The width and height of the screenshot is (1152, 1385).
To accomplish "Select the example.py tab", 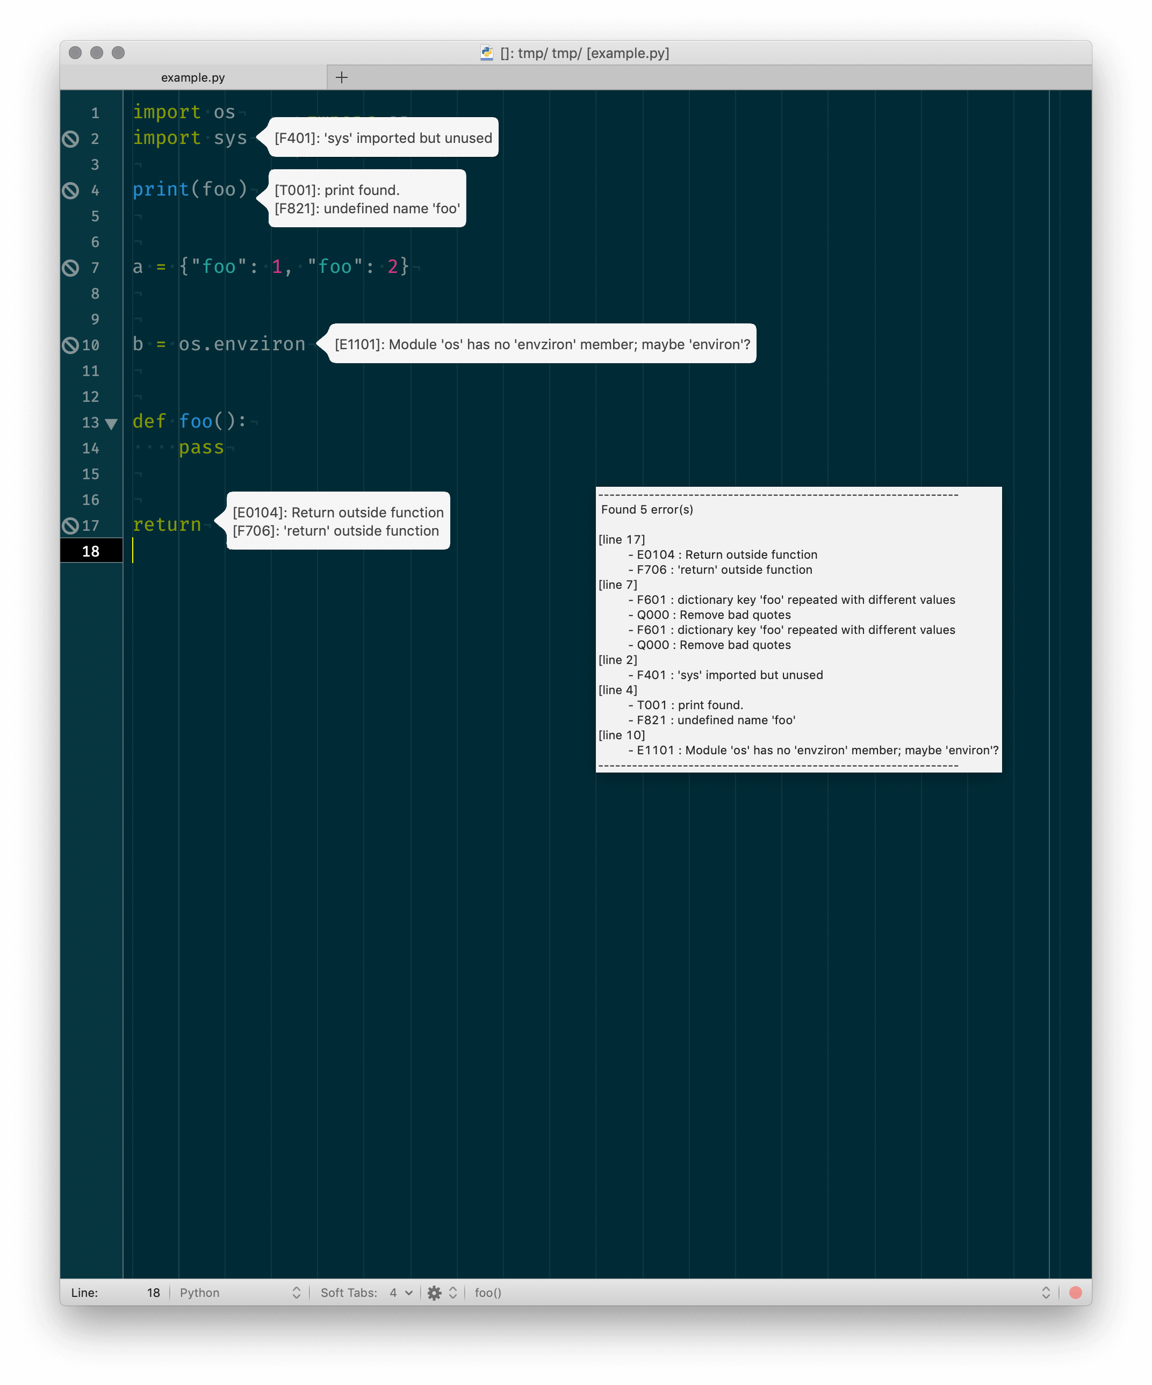I will pyautogui.click(x=193, y=77).
